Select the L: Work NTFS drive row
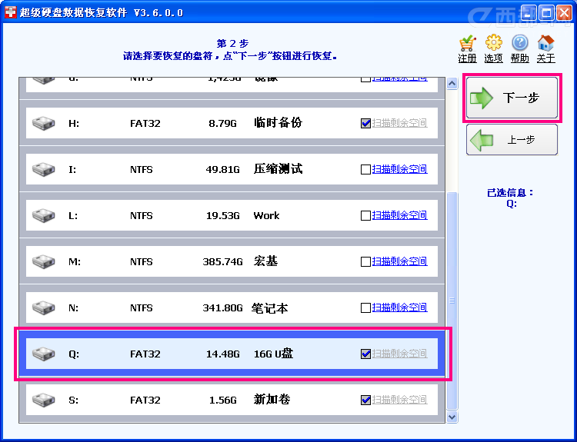 tap(231, 215)
